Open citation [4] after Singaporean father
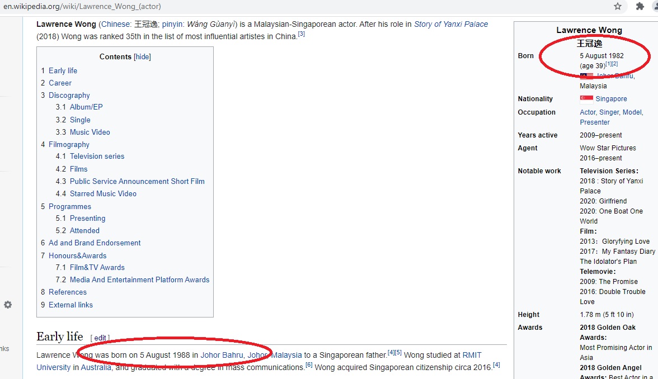The width and height of the screenshot is (658, 379). tap(391, 353)
